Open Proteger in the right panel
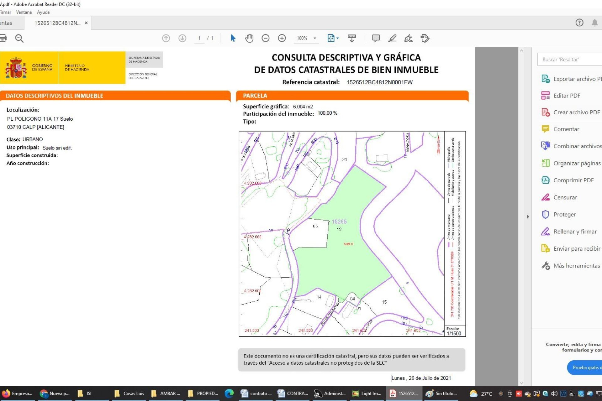 565,214
